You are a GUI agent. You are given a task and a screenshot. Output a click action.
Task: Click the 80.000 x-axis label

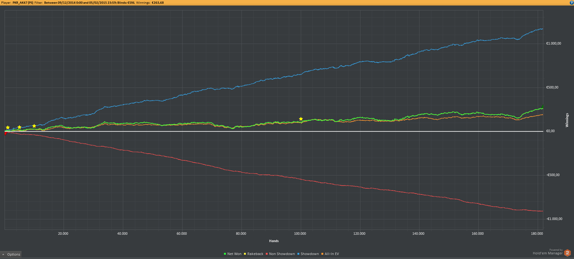click(x=241, y=234)
